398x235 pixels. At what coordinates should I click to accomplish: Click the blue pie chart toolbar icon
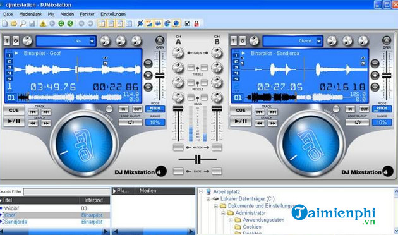pos(167,23)
